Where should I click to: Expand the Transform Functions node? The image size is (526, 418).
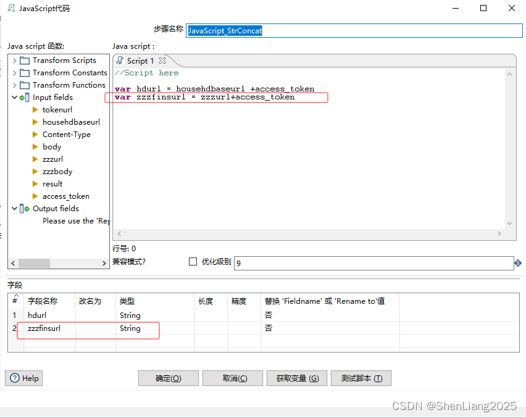[x=13, y=85]
